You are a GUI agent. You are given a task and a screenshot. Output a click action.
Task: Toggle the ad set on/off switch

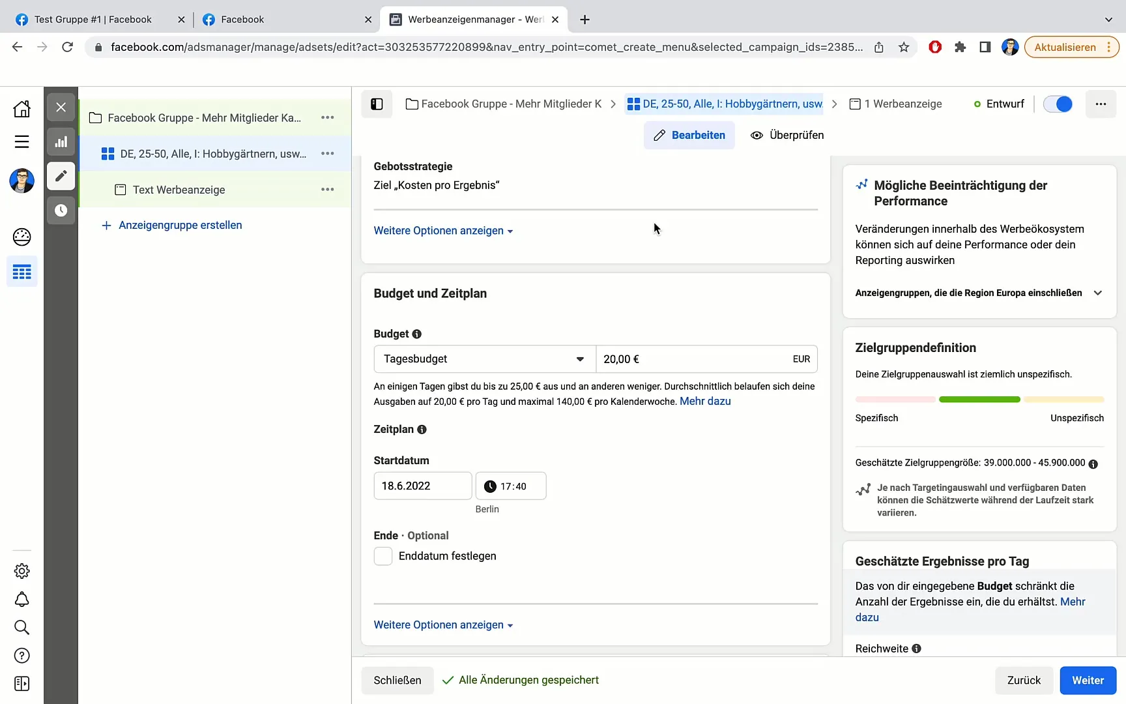(1058, 104)
